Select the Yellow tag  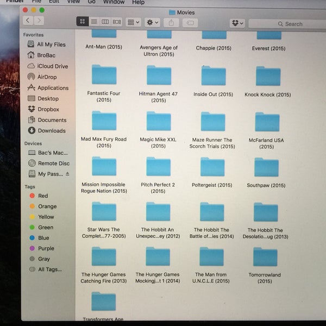pyautogui.click(x=42, y=217)
